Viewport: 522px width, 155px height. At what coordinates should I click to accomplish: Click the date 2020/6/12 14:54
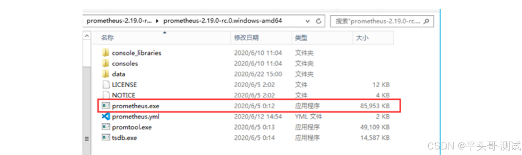258,116
